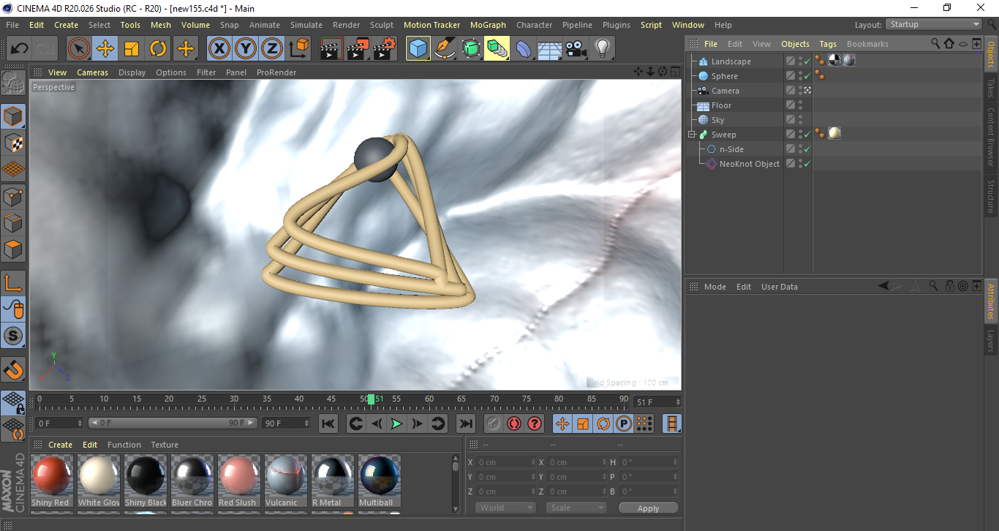
Task: Toggle Autokeying button
Action: coord(514,423)
